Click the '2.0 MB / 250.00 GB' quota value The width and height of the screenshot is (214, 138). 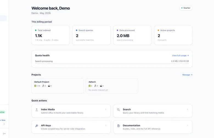(x=180, y=61)
